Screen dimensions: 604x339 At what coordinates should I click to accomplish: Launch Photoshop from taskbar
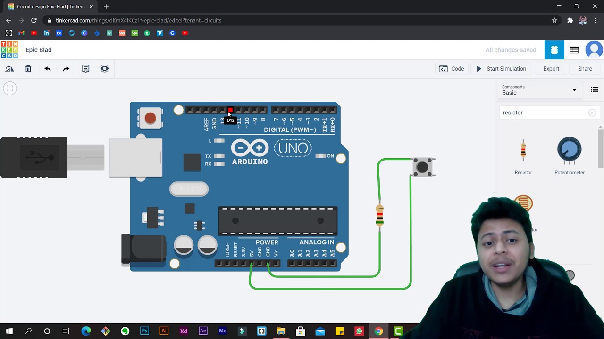tap(144, 331)
